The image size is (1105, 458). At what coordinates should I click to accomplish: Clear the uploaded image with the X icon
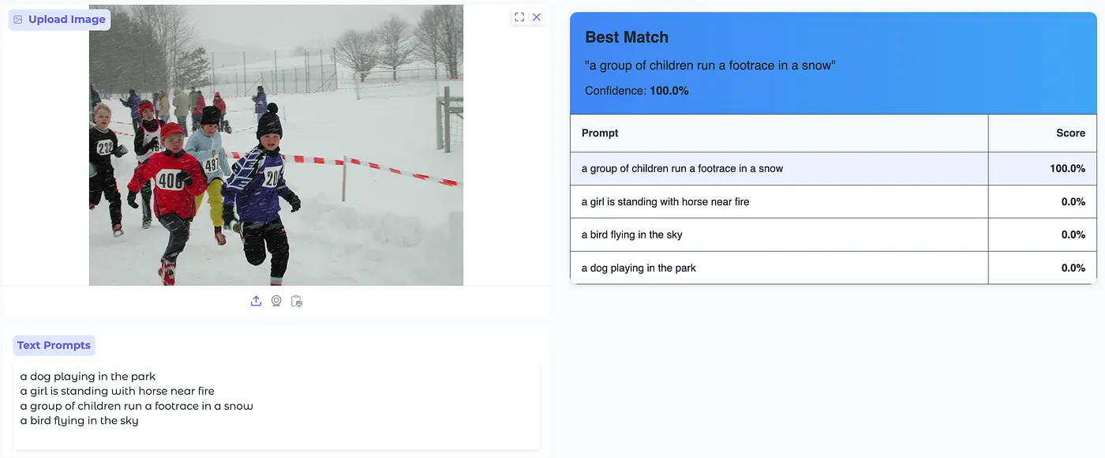(x=537, y=17)
